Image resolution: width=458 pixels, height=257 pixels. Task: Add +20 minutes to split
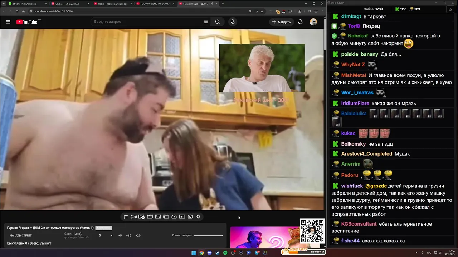click(138, 236)
